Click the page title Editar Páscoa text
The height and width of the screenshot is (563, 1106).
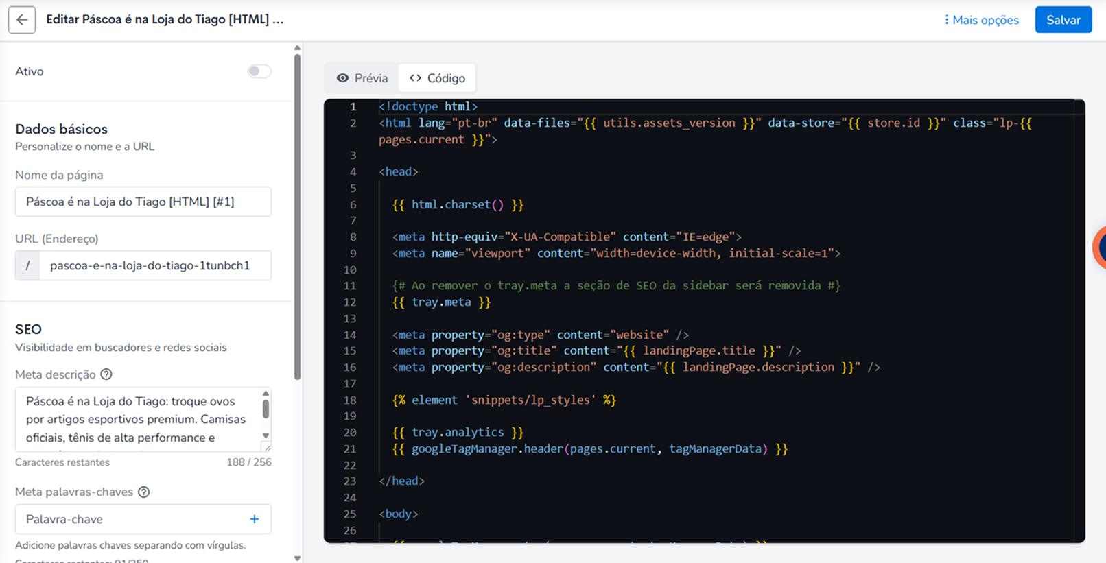(165, 19)
